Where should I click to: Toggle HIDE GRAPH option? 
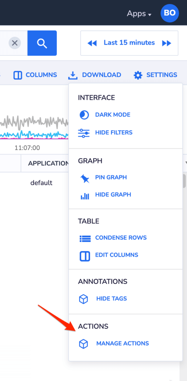point(113,195)
